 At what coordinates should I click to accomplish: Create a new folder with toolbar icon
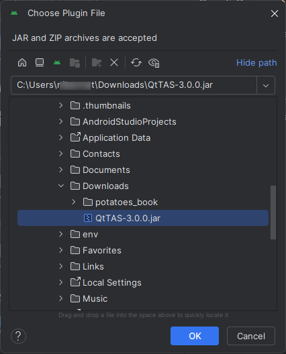pos(97,62)
